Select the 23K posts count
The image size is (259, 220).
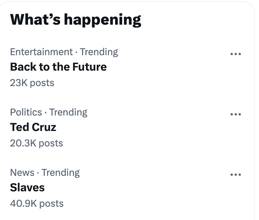(32, 83)
